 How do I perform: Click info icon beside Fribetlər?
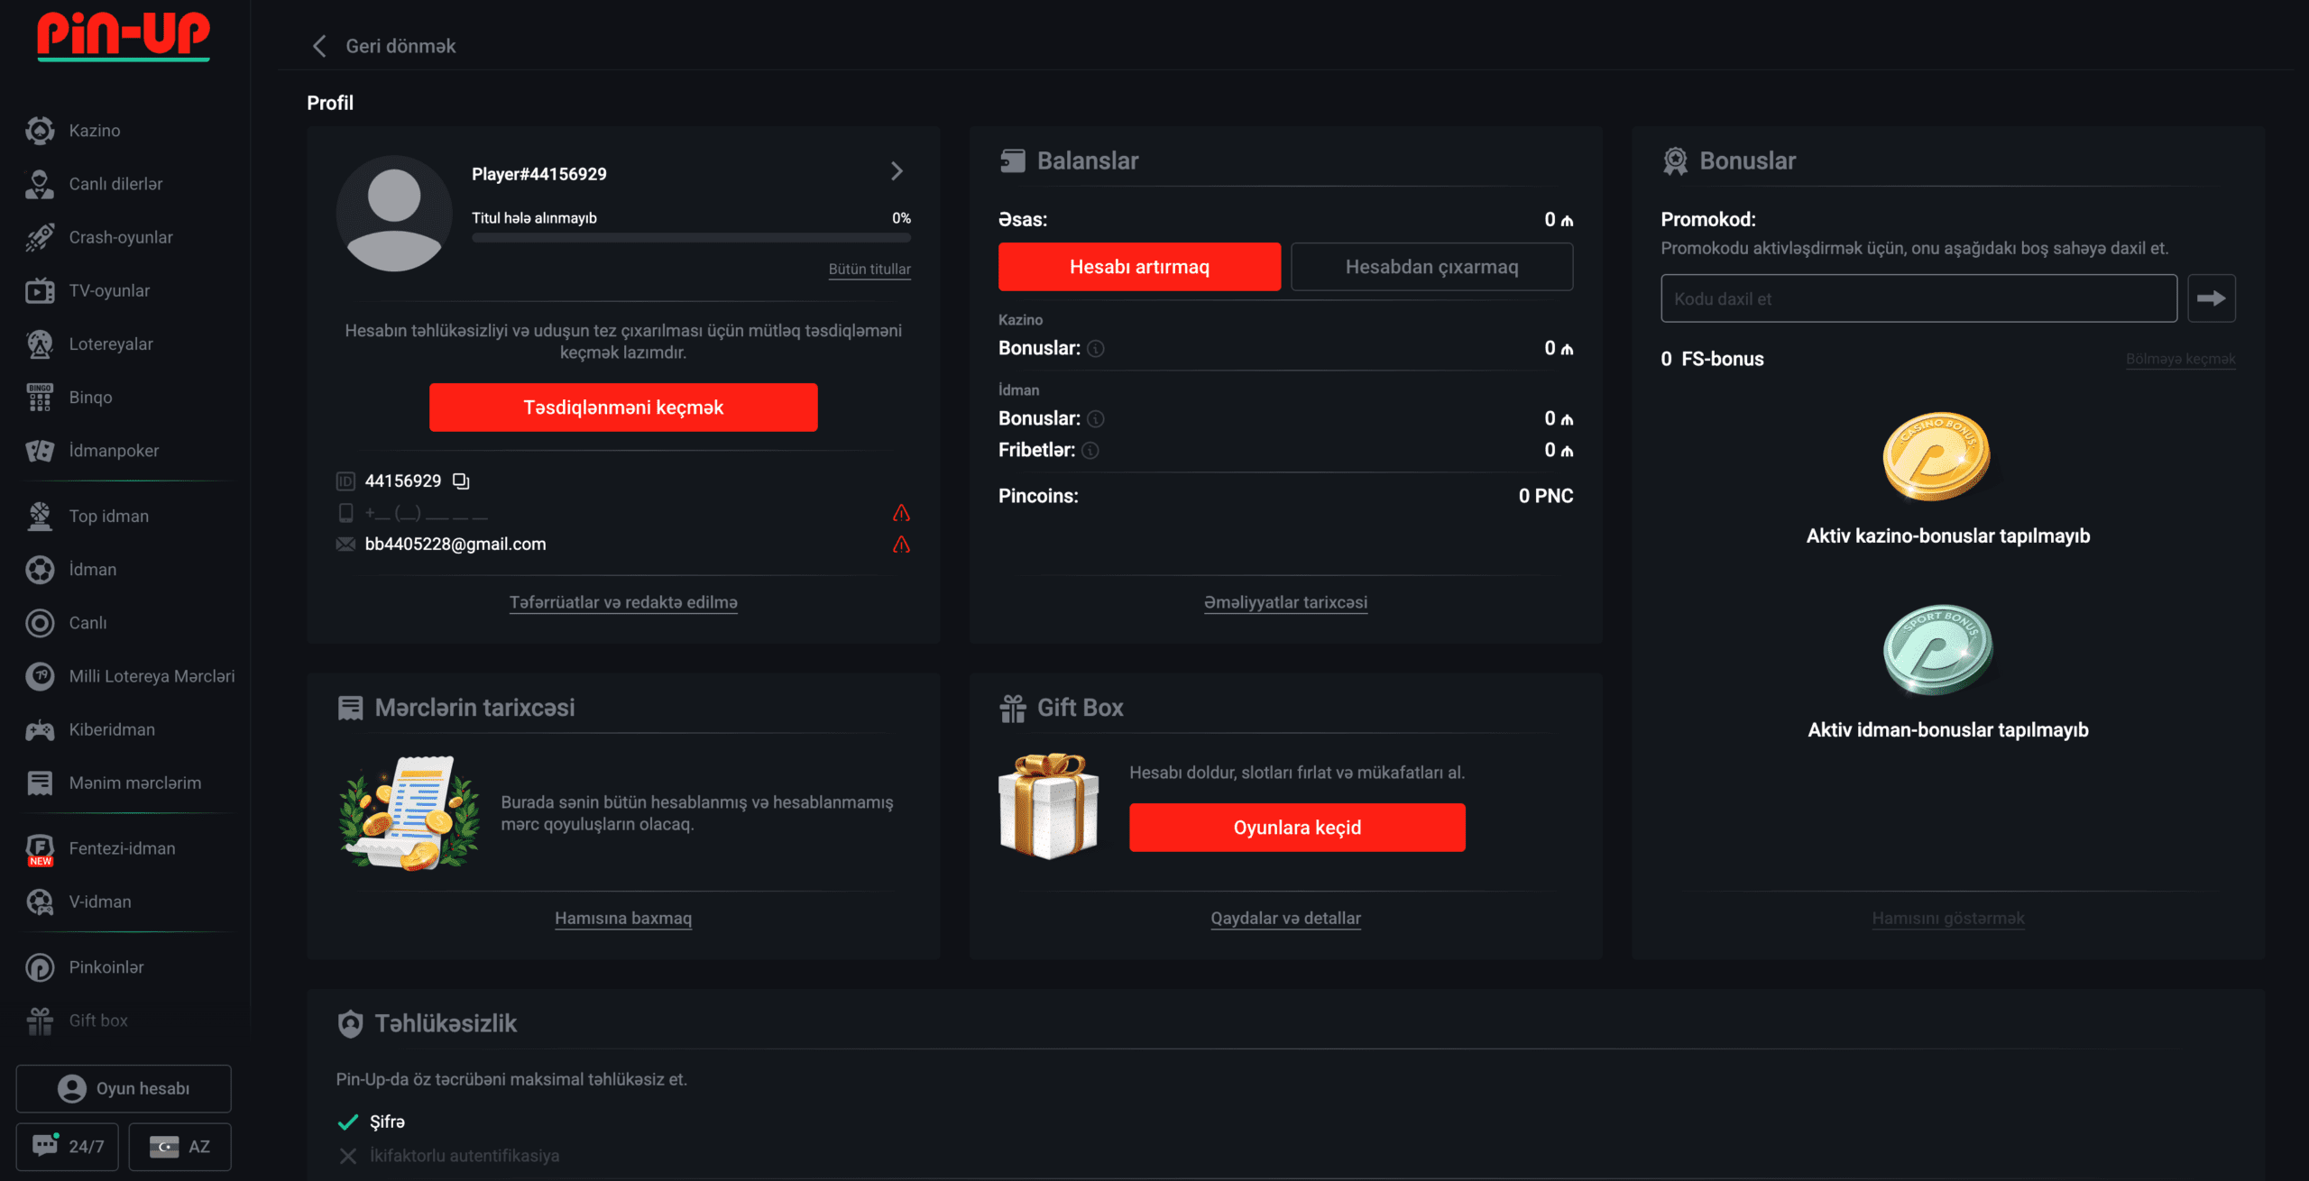coord(1090,451)
